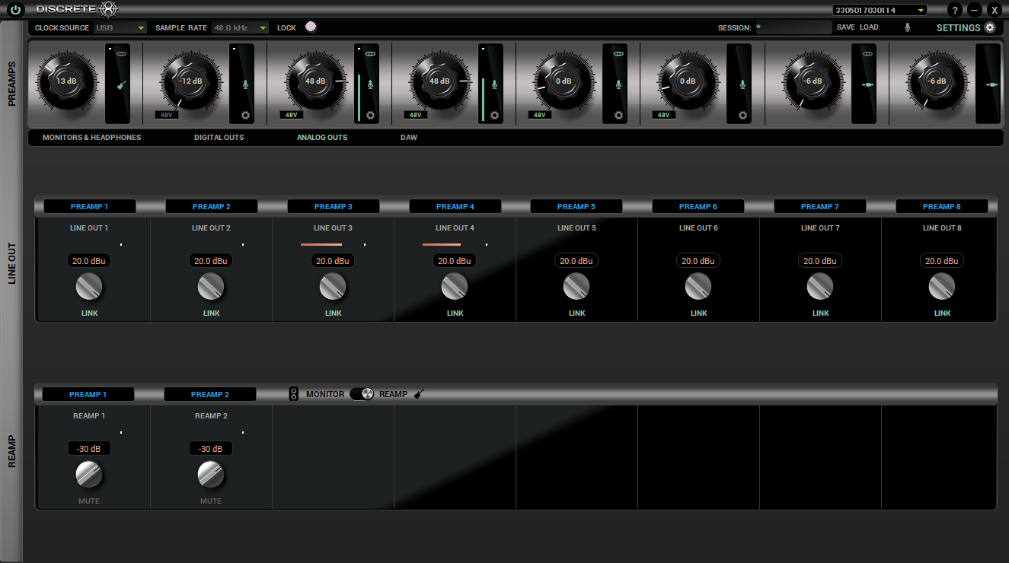Open preamp 4 gear settings
Image resolution: width=1009 pixels, height=563 pixels.
coord(494,116)
